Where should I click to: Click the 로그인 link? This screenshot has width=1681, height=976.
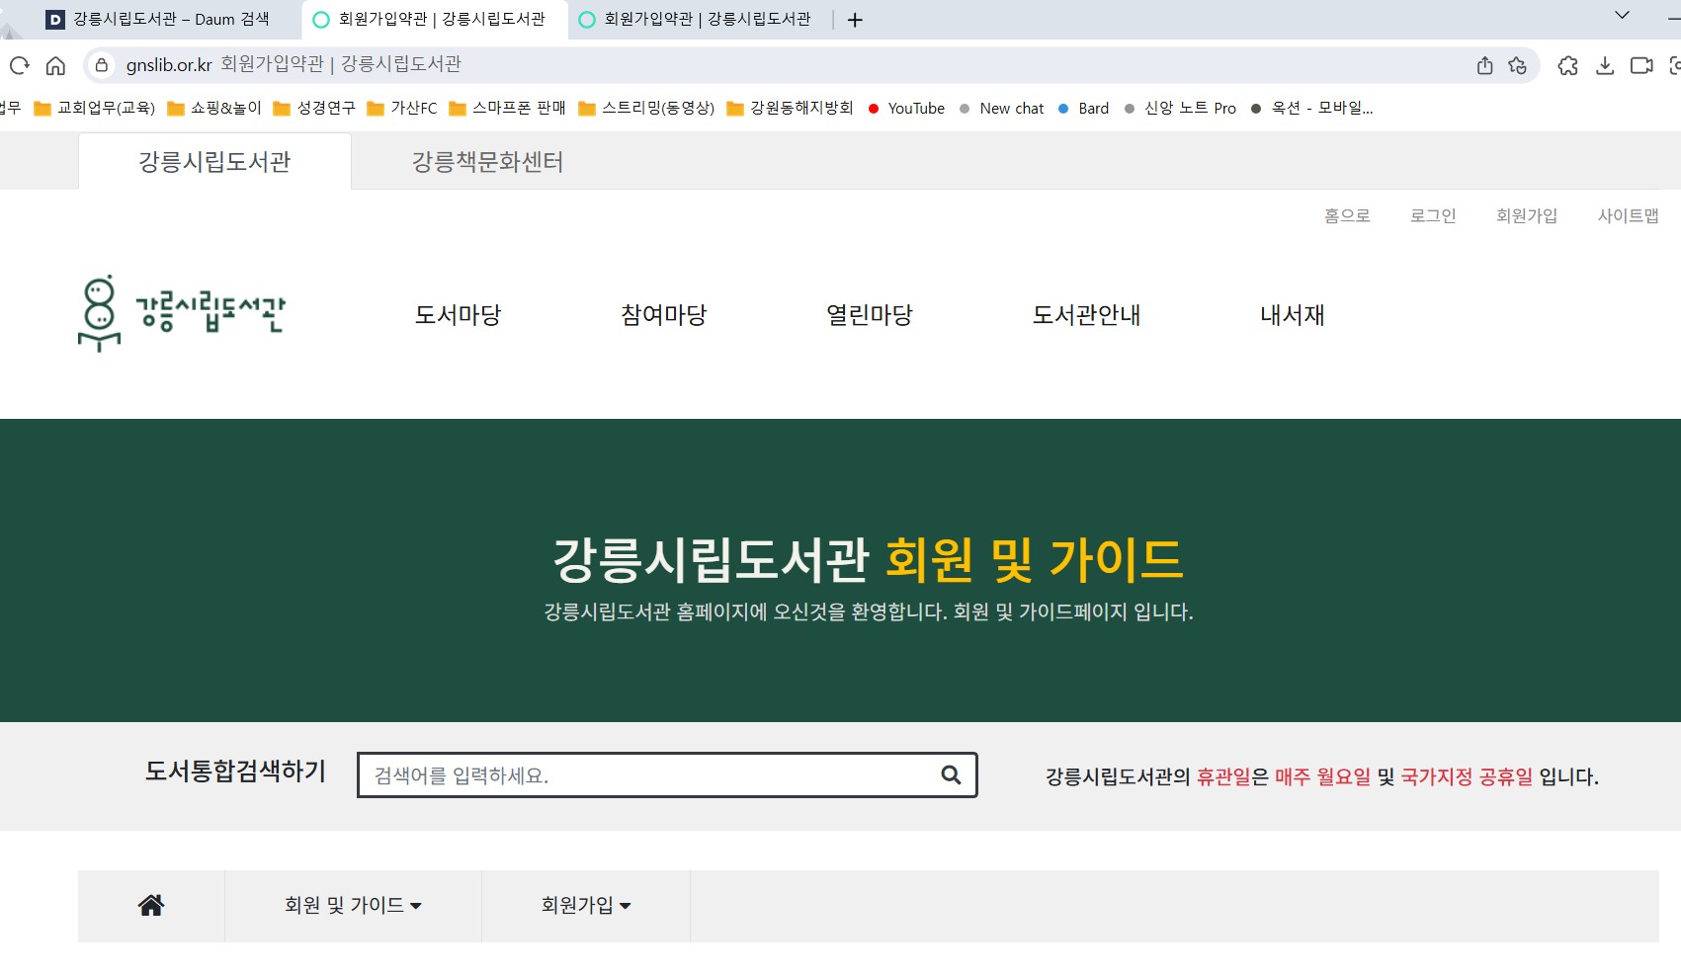click(x=1433, y=215)
